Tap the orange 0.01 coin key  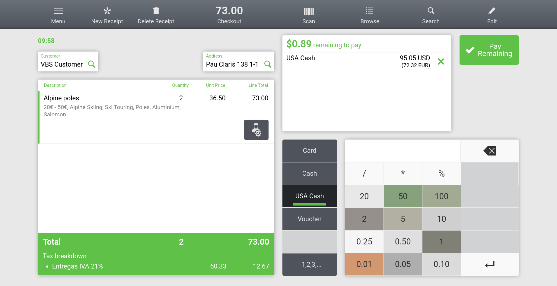364,264
